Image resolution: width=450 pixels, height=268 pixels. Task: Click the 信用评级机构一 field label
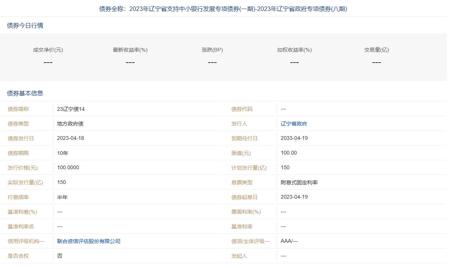(26, 241)
